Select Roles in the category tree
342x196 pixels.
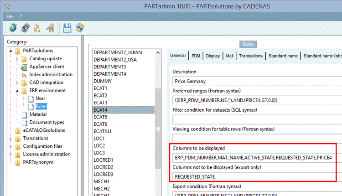(41, 106)
